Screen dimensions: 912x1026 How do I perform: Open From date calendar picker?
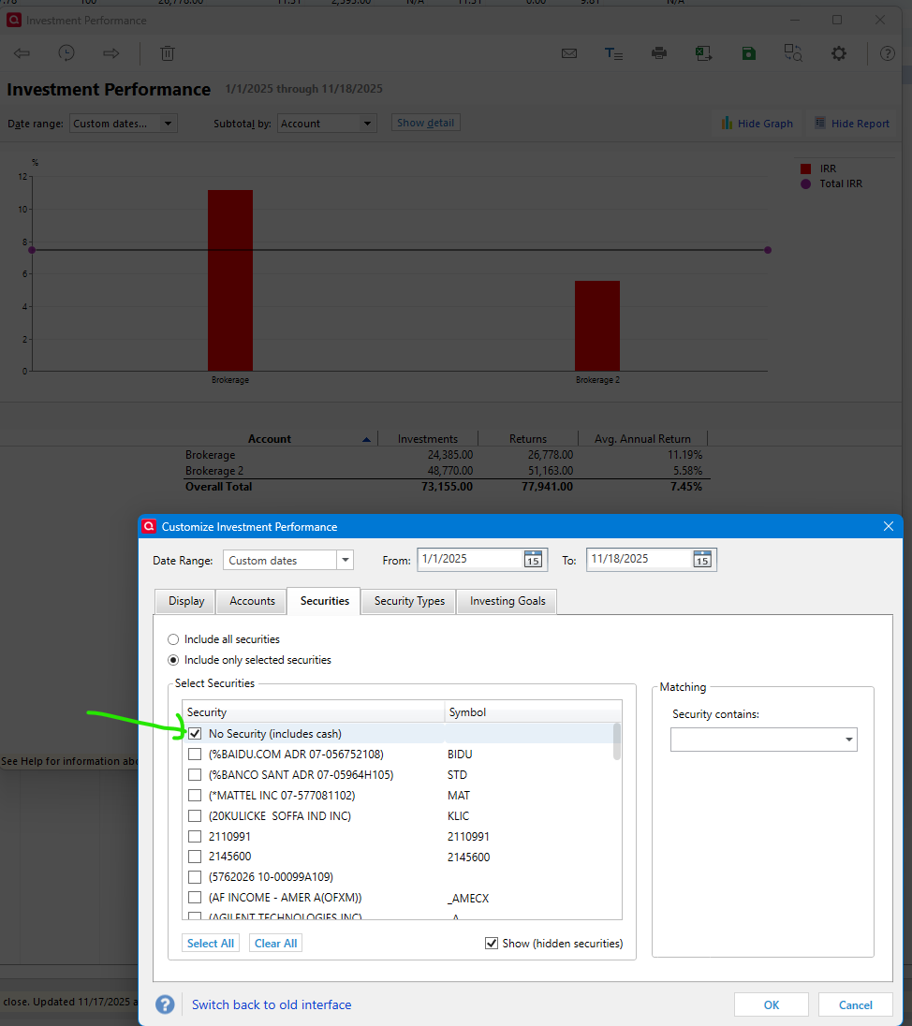coord(533,560)
